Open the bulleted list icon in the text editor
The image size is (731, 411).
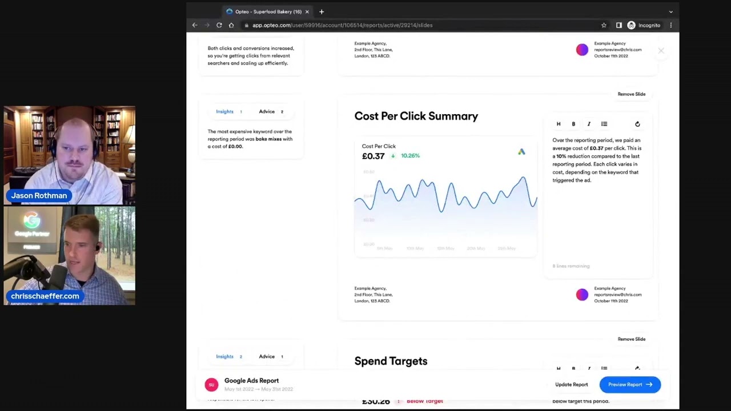pyautogui.click(x=604, y=124)
